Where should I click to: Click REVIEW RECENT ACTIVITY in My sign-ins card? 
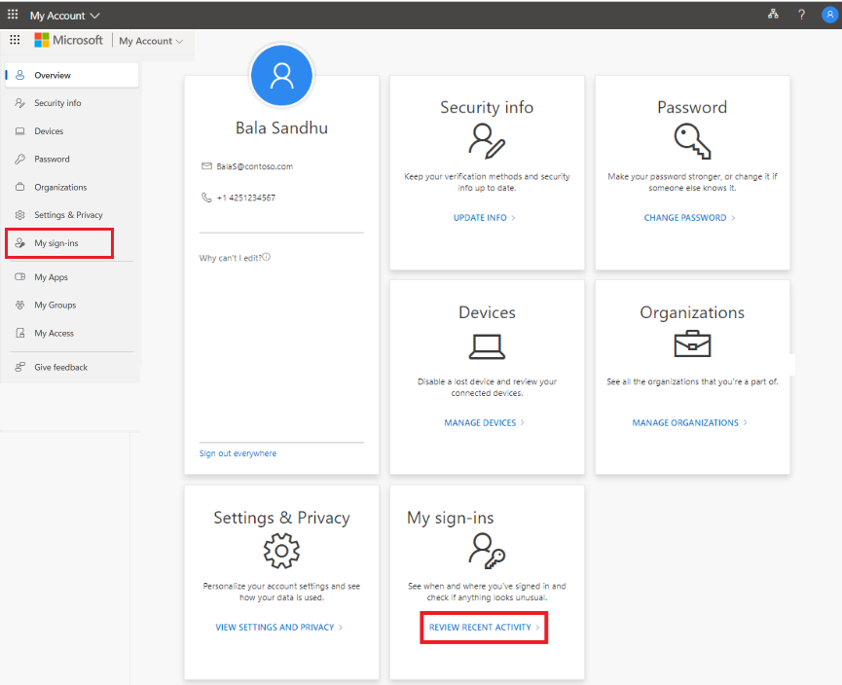pyautogui.click(x=483, y=628)
